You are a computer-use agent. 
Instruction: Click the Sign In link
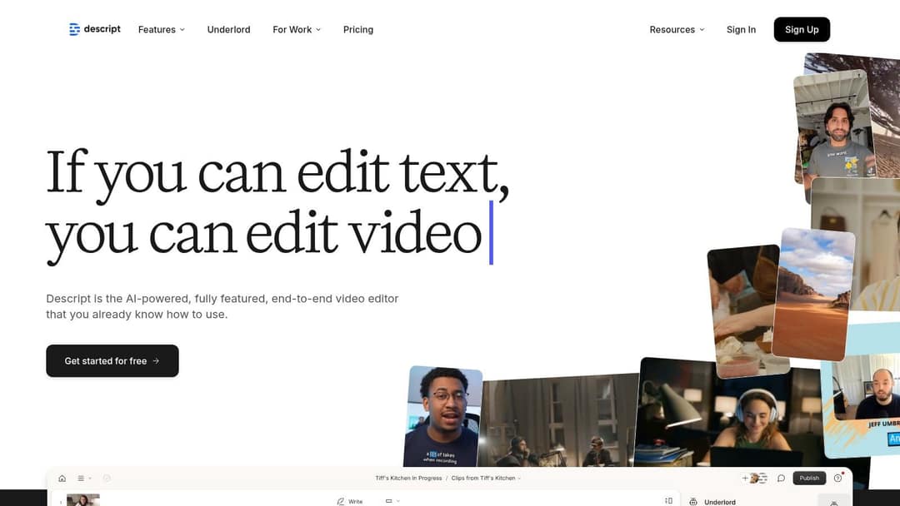point(741,29)
